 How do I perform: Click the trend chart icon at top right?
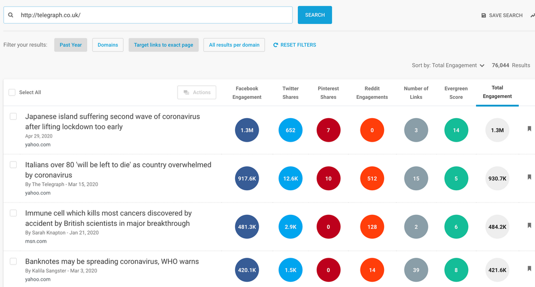coord(532,16)
